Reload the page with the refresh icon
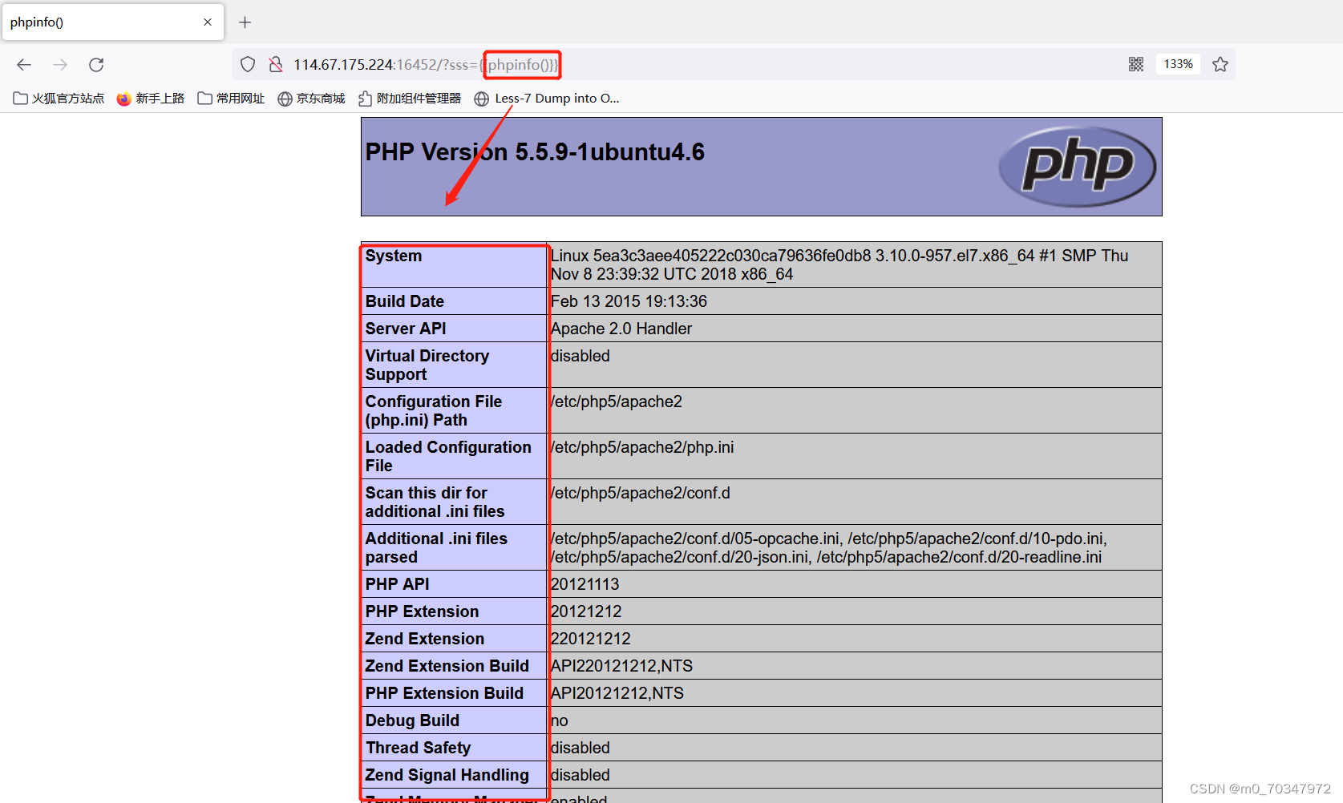This screenshot has height=803, width=1343. 96,64
